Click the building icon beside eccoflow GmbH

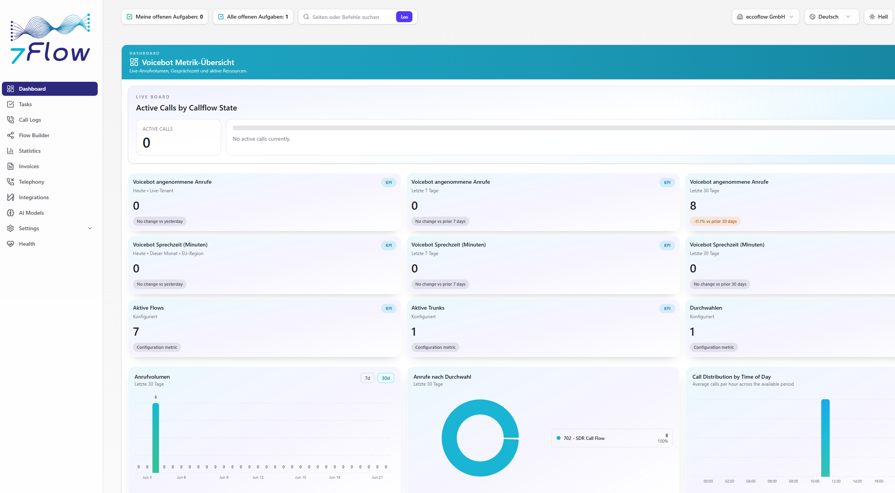pos(740,17)
